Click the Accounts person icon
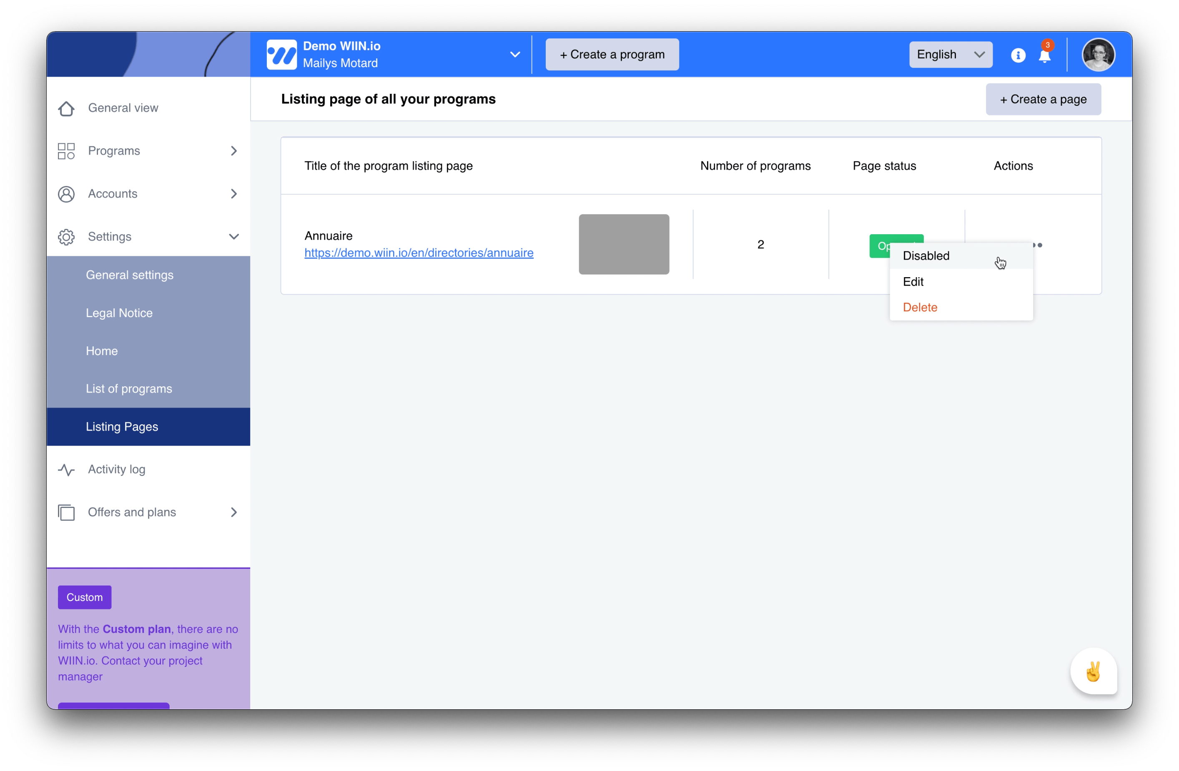This screenshot has height=771, width=1179. point(66,194)
